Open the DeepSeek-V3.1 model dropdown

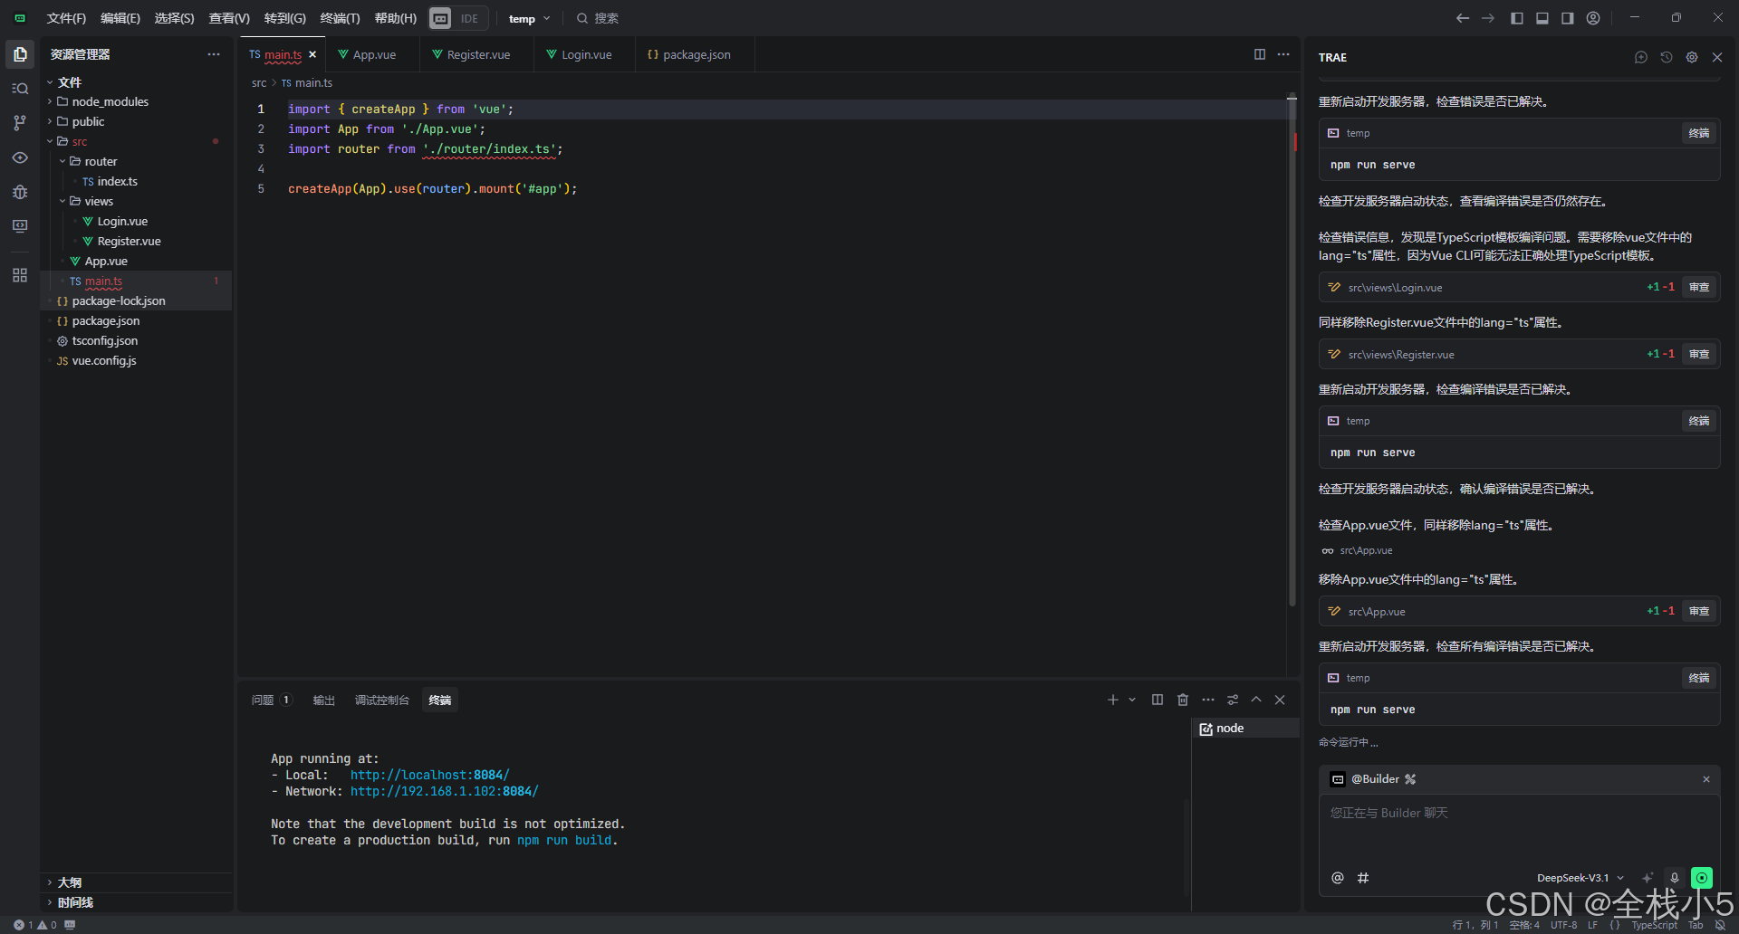pos(1580,878)
